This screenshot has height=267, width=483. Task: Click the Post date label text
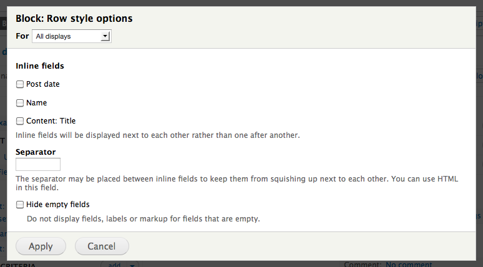43,84
